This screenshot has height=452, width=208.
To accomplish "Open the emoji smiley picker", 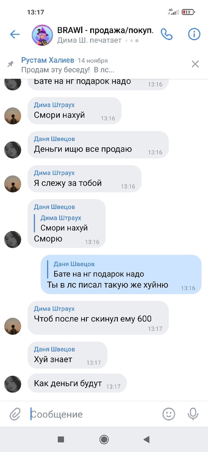I will coord(169,414).
